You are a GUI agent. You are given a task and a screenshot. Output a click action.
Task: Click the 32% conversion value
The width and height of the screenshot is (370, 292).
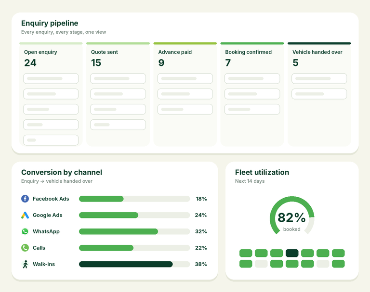point(201,231)
